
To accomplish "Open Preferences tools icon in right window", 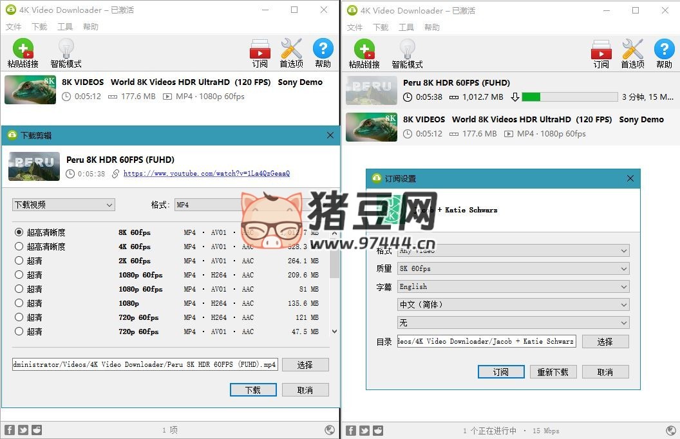I will click(632, 50).
